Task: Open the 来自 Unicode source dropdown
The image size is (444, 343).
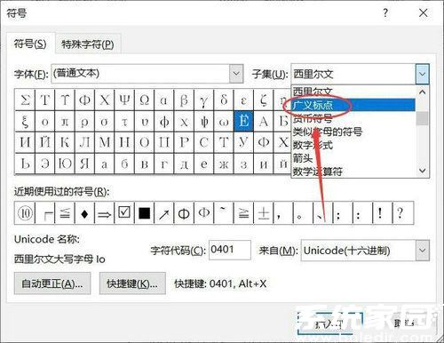Action: 423,251
